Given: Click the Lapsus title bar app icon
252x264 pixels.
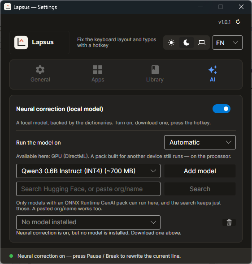Looking at the screenshot, I should [8, 7].
